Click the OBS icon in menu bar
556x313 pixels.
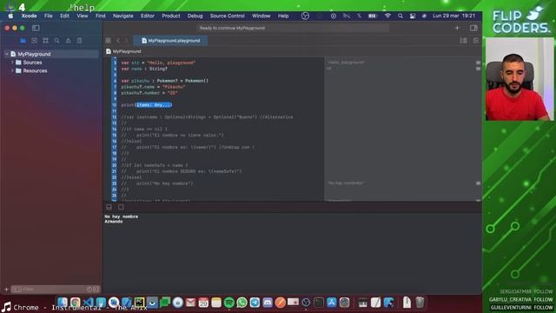point(305,16)
